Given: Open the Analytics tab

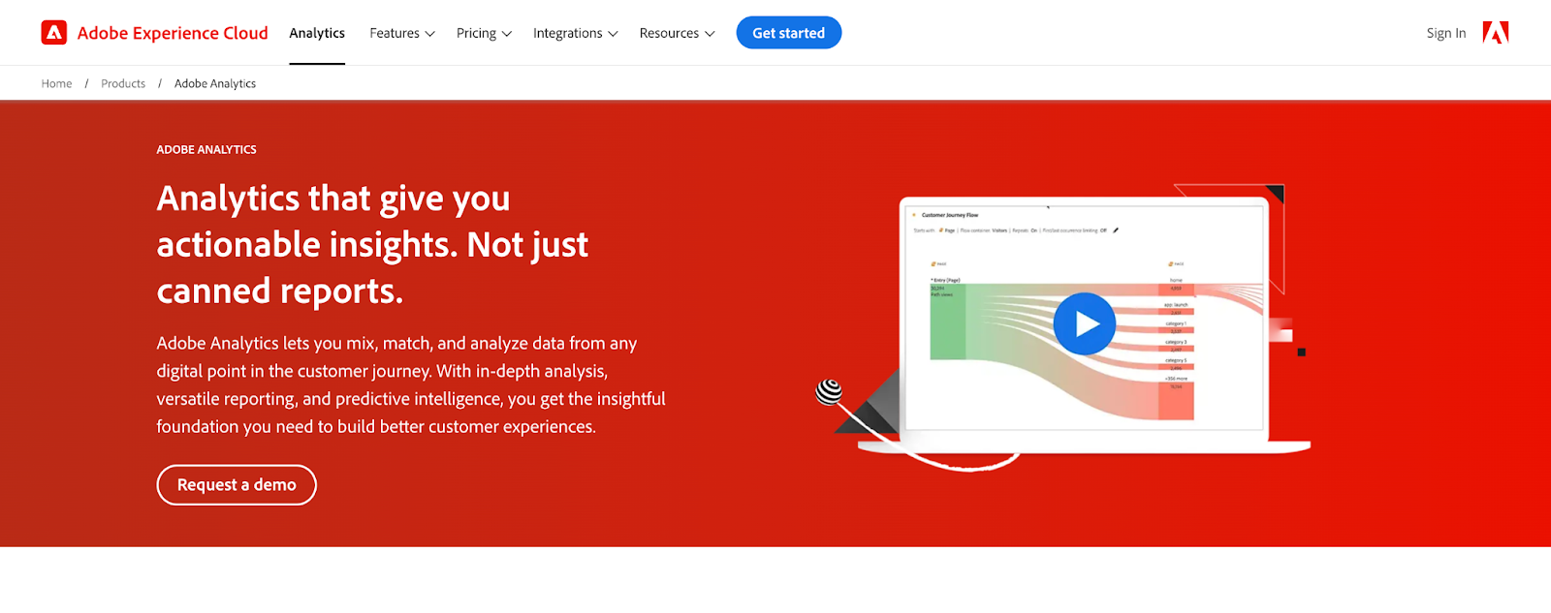Looking at the screenshot, I should pyautogui.click(x=317, y=33).
